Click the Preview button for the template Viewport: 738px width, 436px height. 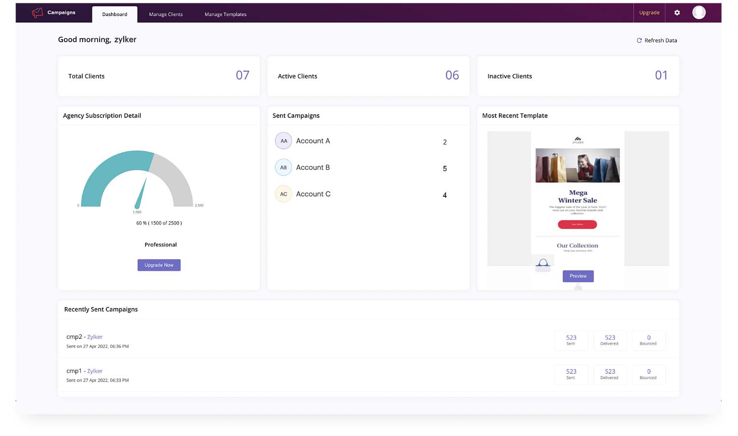click(x=578, y=276)
